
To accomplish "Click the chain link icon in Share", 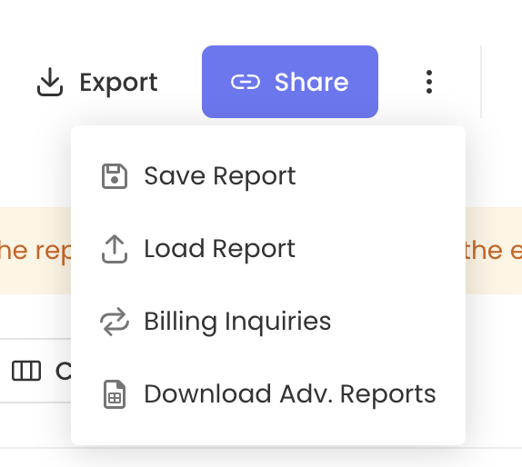I will (x=246, y=82).
